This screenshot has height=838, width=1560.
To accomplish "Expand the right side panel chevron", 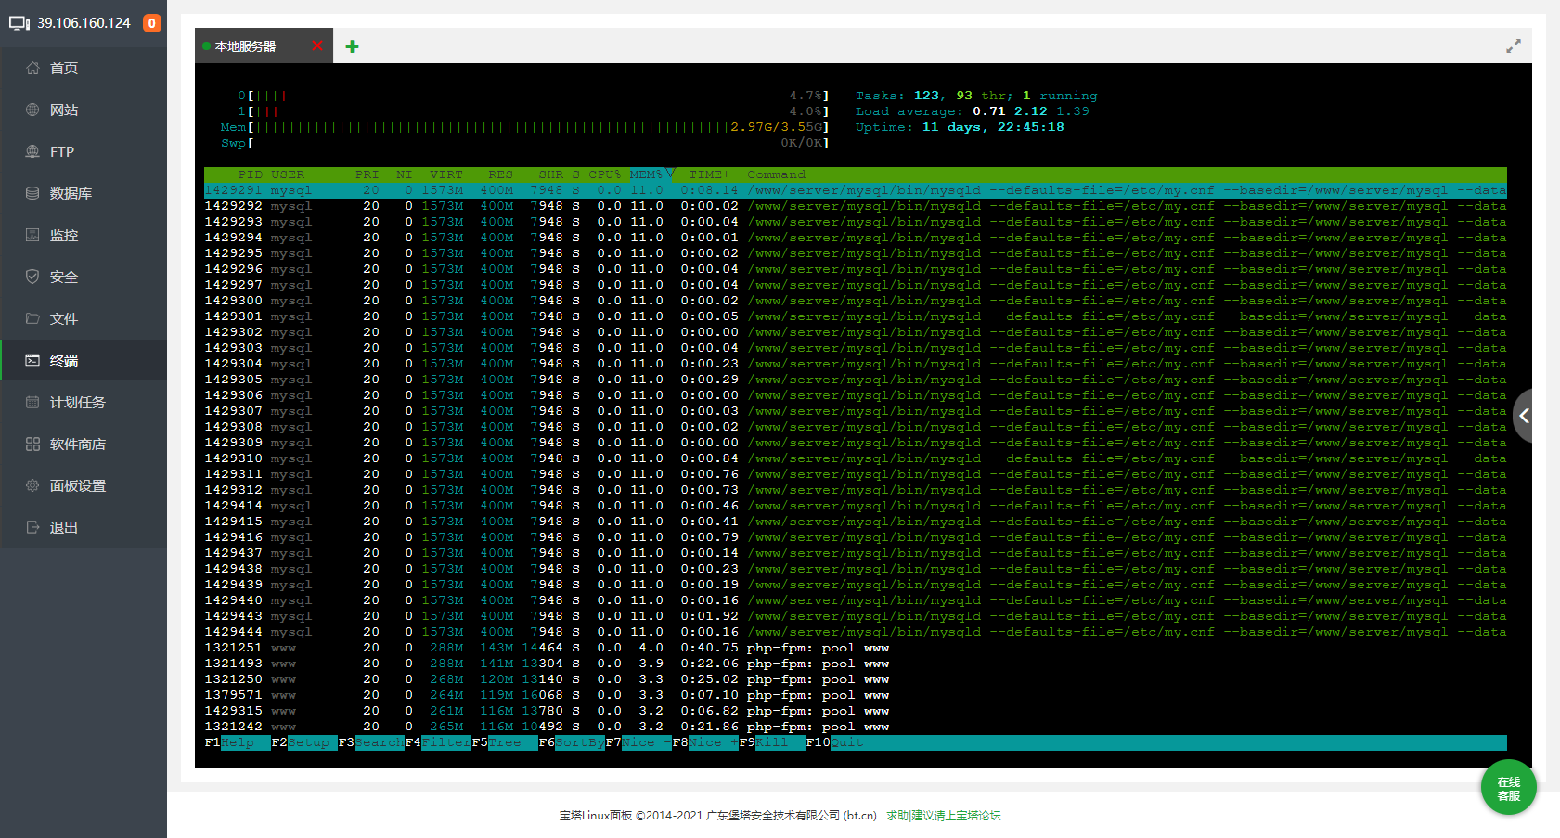I will pyautogui.click(x=1525, y=416).
